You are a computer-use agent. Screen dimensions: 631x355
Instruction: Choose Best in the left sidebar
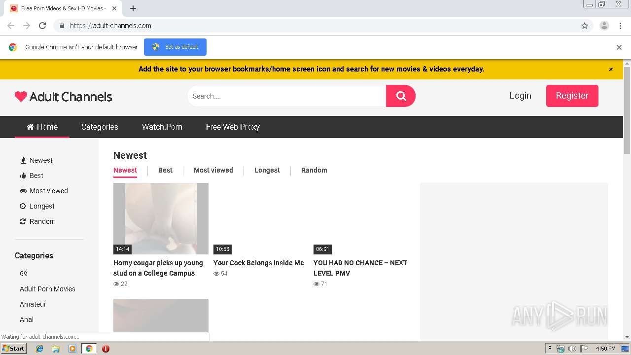pos(32,176)
